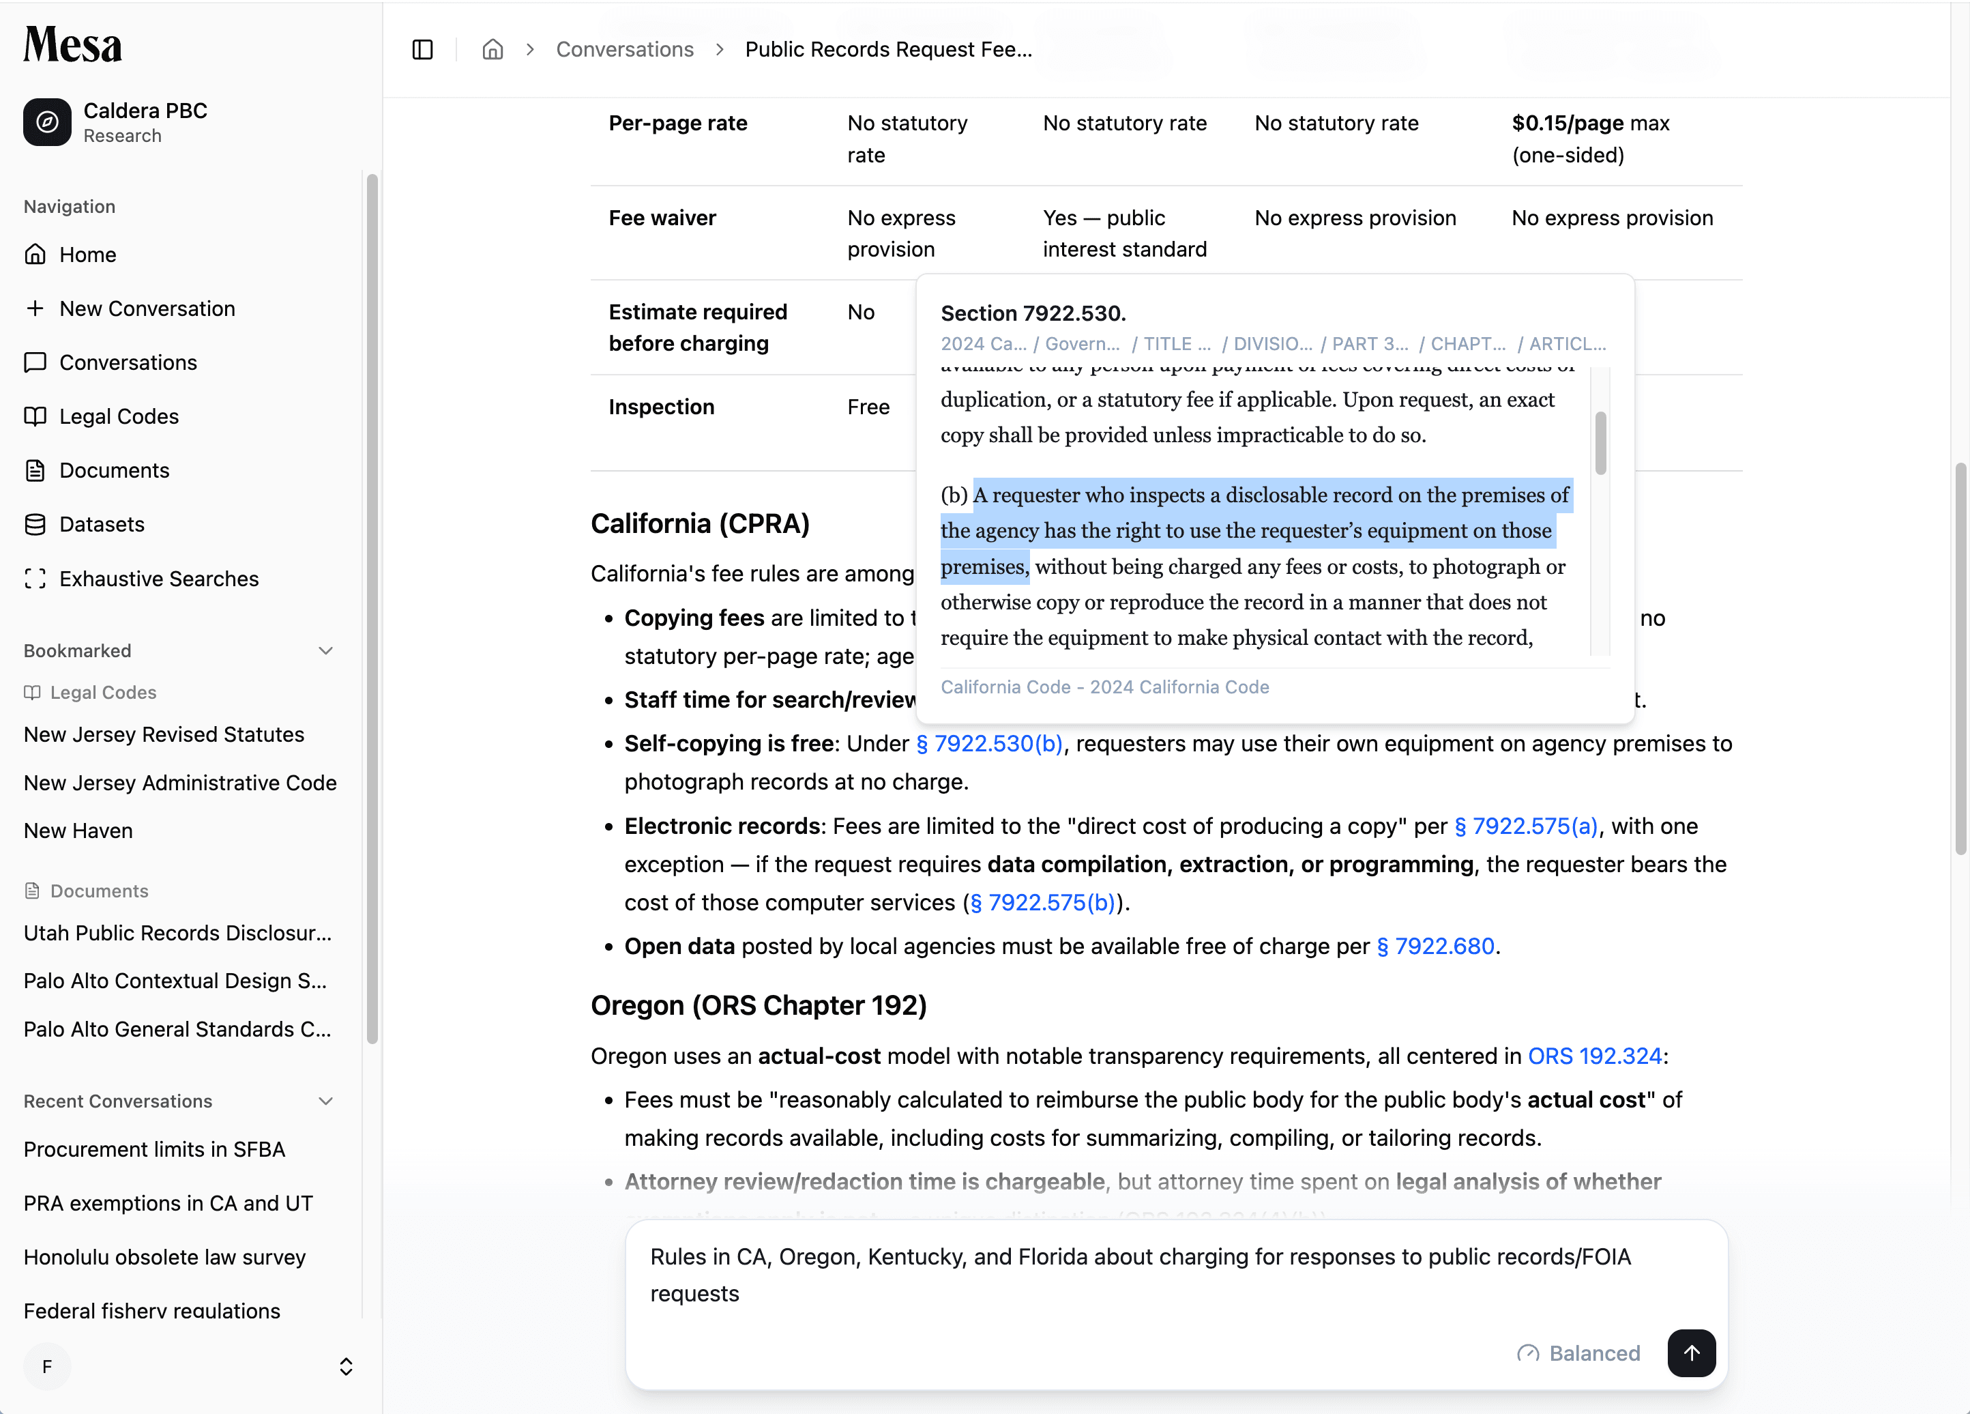
Task: Submit the question with the arrow button
Action: point(1691,1353)
